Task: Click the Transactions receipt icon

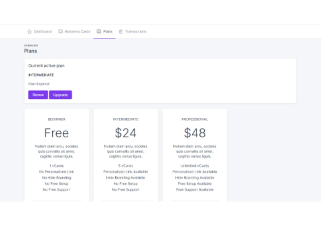Action: pos(121,31)
